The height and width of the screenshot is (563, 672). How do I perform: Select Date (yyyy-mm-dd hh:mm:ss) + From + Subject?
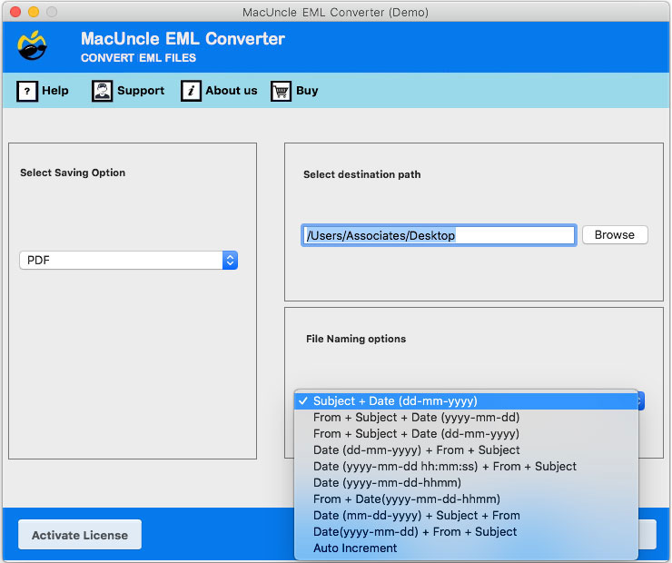466,466
